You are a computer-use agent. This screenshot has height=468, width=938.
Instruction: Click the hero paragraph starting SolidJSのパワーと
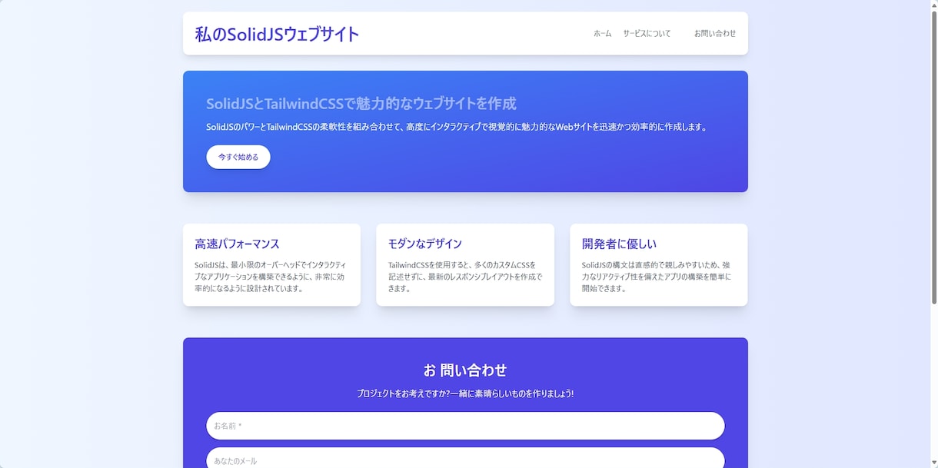[457, 127]
